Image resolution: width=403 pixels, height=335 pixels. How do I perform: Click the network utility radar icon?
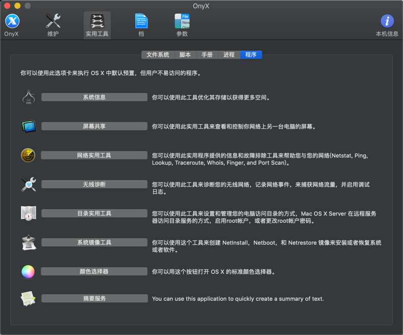(28, 155)
